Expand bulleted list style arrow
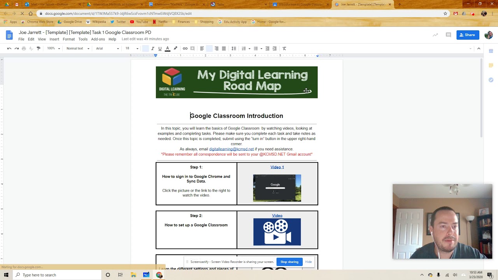The width and height of the screenshot is (498, 280). pos(261,49)
